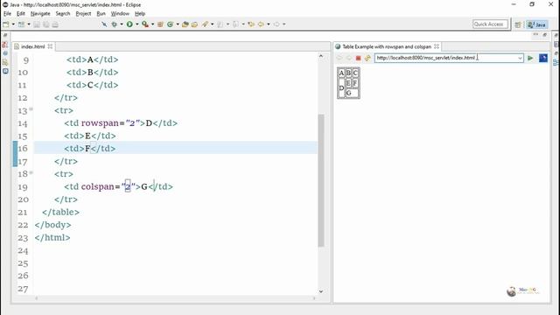
Task: Click the Back navigation arrow icon
Action: point(261,24)
